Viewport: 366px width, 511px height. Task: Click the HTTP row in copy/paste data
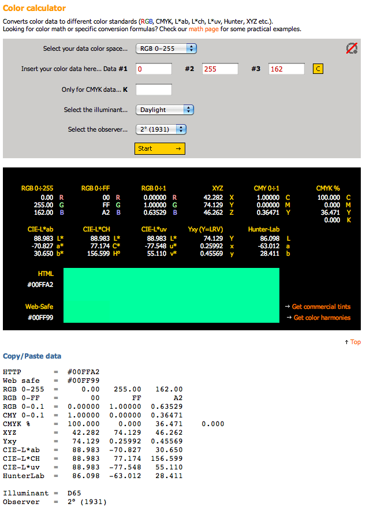pos(51,372)
